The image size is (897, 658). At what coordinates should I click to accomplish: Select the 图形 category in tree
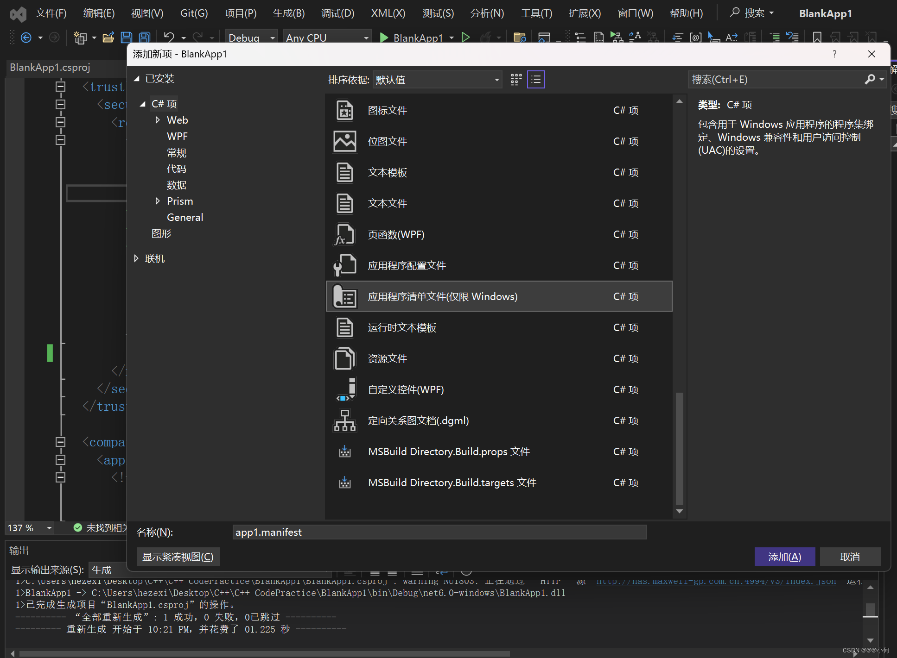tap(161, 233)
